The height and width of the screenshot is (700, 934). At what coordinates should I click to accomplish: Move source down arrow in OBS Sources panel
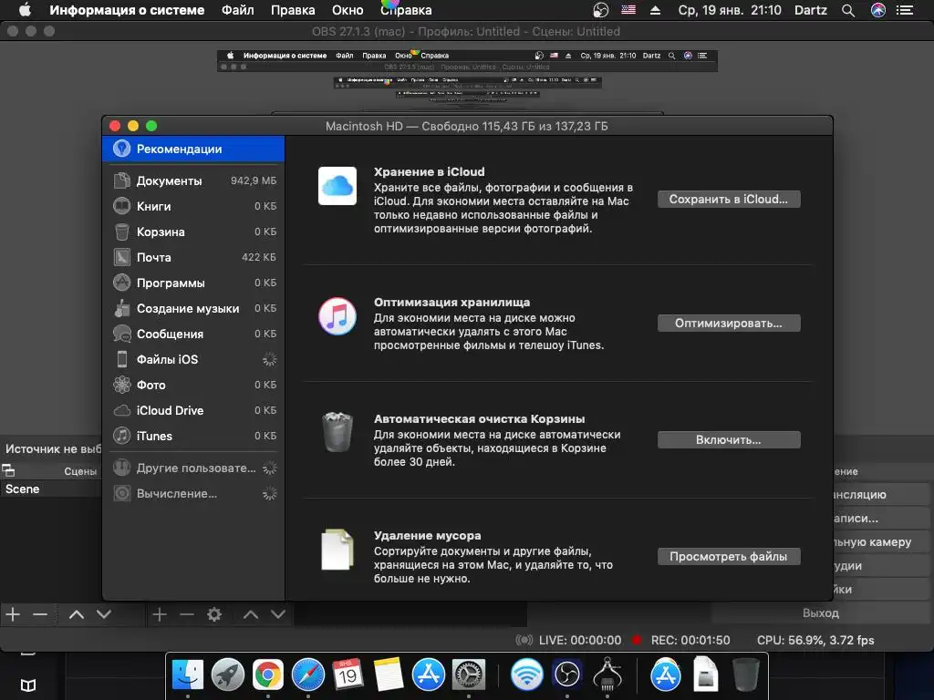(x=278, y=614)
